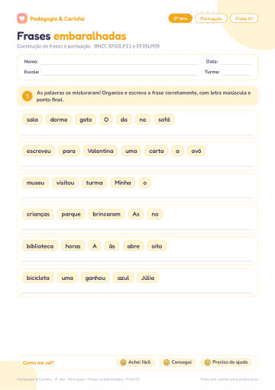Click the 'Como me saí?' label

tap(38, 362)
